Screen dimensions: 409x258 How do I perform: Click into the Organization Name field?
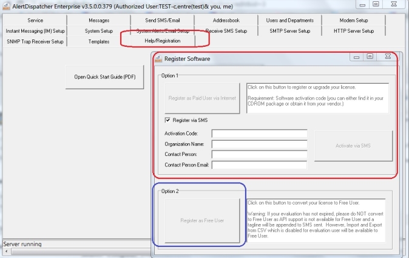click(259, 144)
